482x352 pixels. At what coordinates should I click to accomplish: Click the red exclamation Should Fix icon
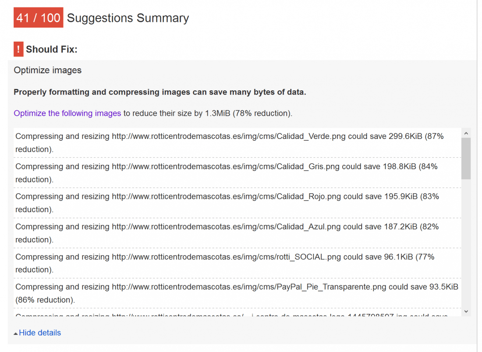tap(18, 49)
